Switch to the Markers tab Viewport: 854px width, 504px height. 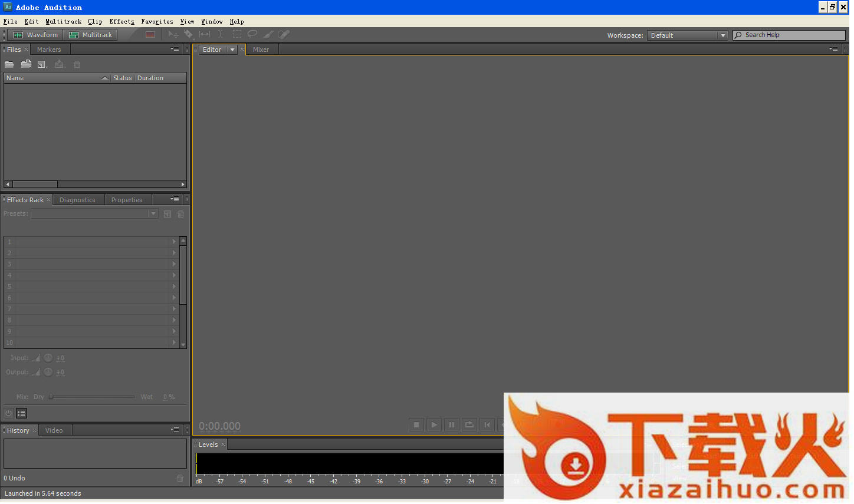[49, 50]
